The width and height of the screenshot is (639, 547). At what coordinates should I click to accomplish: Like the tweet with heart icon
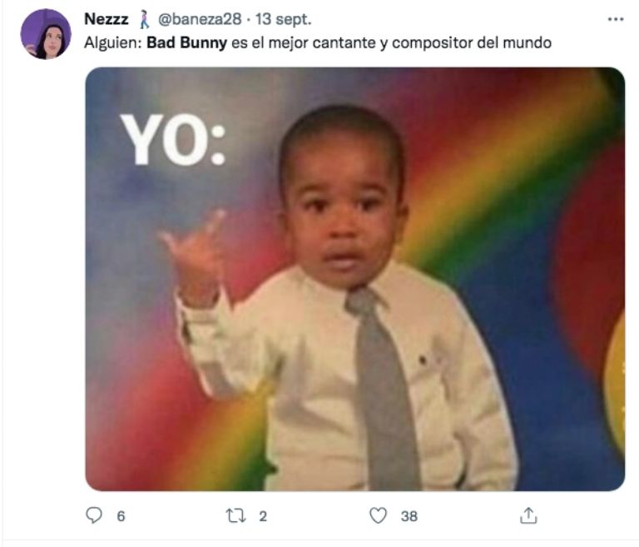(379, 515)
